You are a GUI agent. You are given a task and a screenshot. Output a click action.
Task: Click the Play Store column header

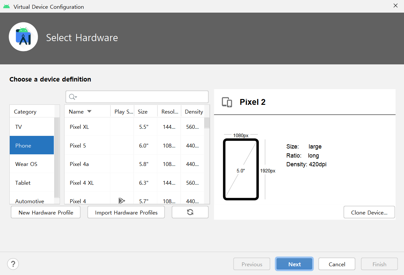coord(122,112)
